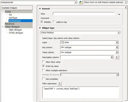Select the testSubtype field
This screenshot has width=128, height=102.
21,21
